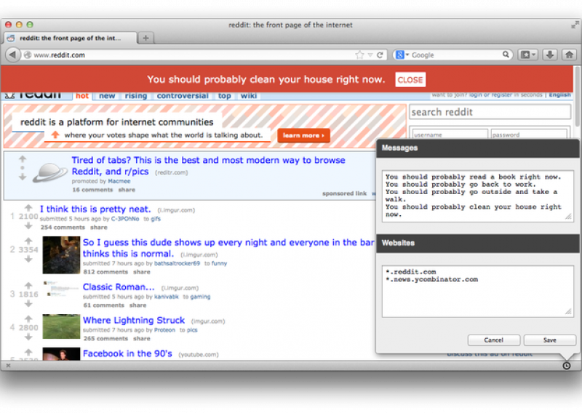Click inside the Websites text area
The width and height of the screenshot is (582, 413).
coord(478,292)
